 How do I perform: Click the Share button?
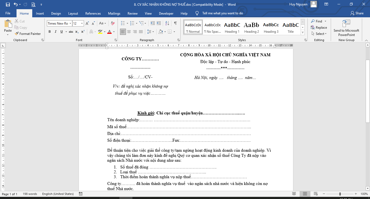[x=357, y=13]
